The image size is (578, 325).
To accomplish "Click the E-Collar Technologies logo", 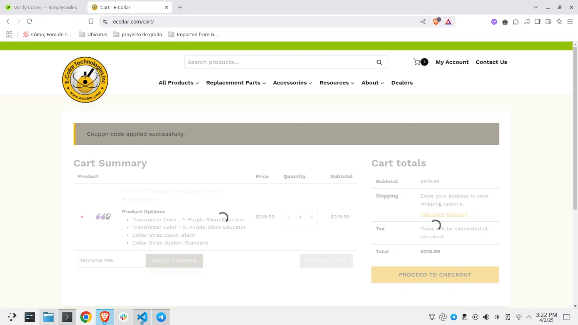I will tap(85, 80).
